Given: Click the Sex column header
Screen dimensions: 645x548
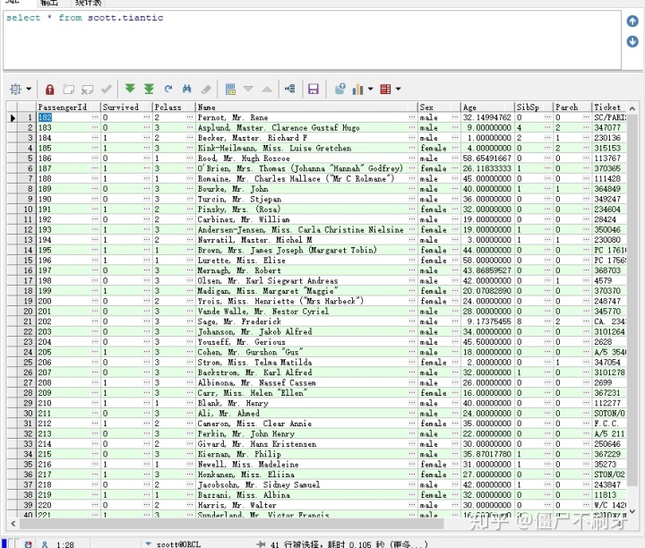Looking at the screenshot, I should click(439, 107).
